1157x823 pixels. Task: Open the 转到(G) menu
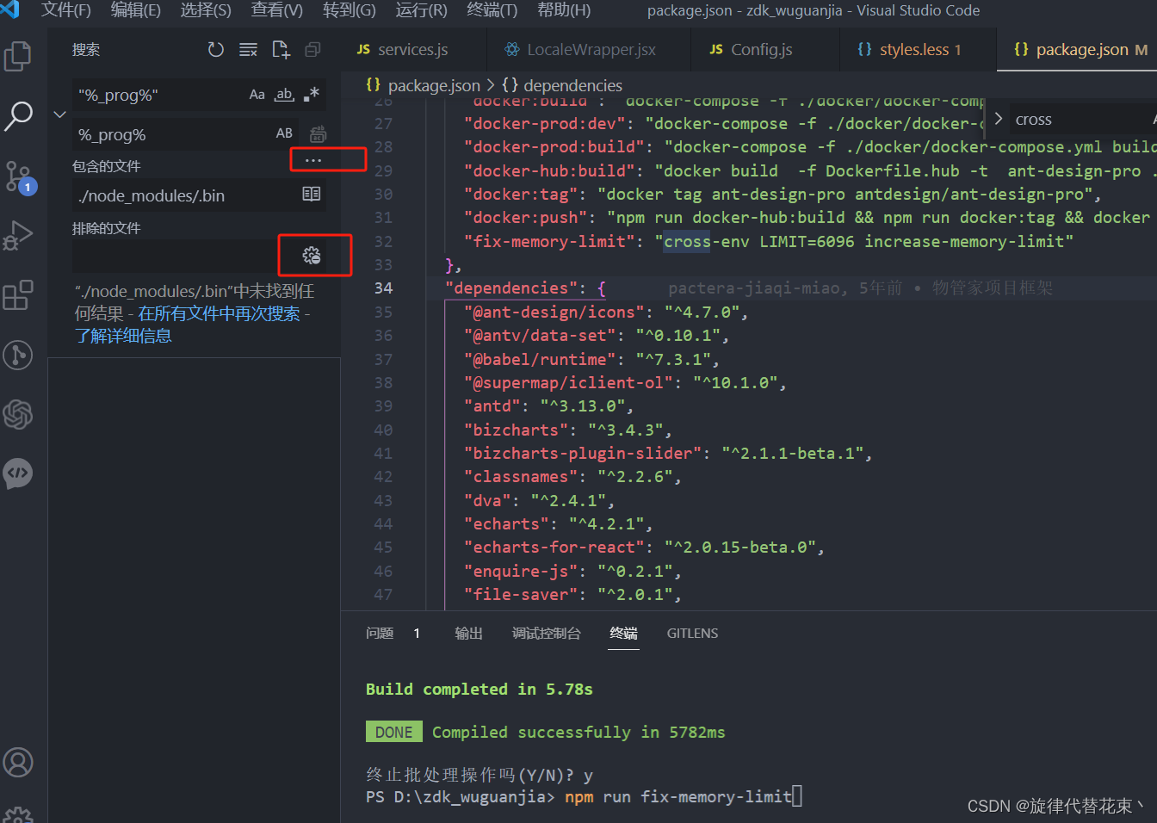tap(349, 10)
